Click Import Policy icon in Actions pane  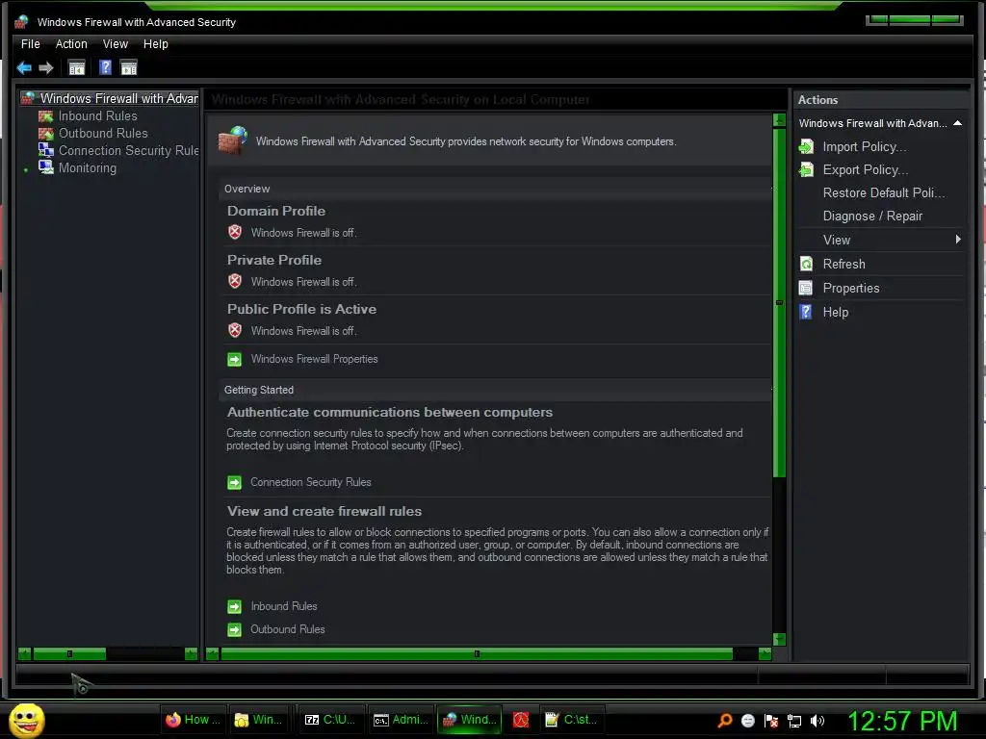806,146
